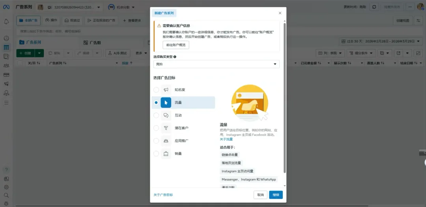Open the view customization sliders icon
The height and width of the screenshot is (207, 426).
coord(419,21)
